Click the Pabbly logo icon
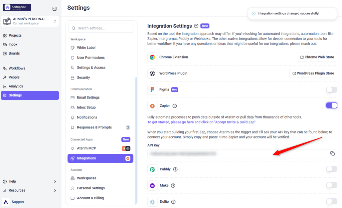Image resolution: width=342 pixels, height=208 pixels. 152,169
